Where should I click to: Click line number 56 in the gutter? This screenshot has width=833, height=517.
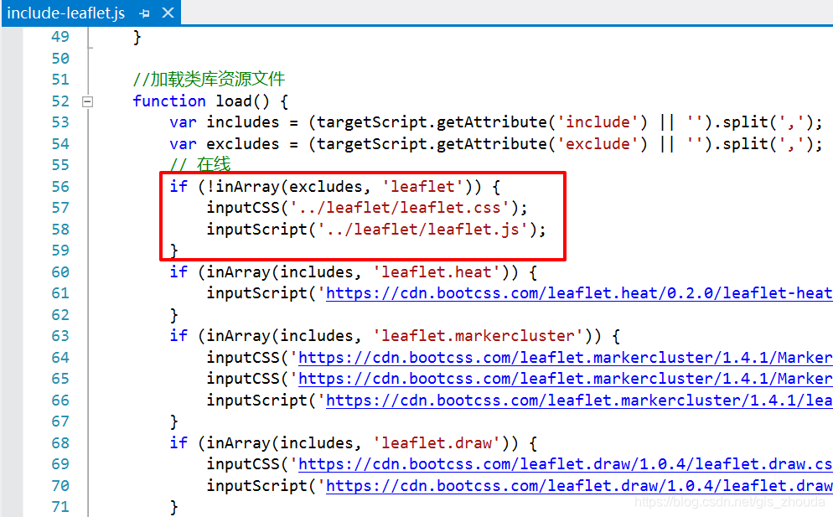[59, 186]
